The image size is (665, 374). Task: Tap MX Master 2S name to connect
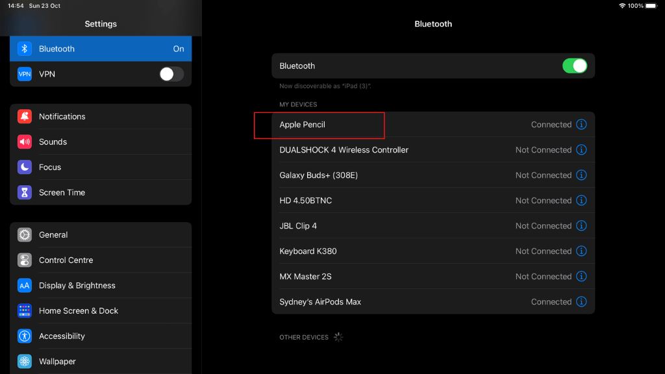click(305, 277)
